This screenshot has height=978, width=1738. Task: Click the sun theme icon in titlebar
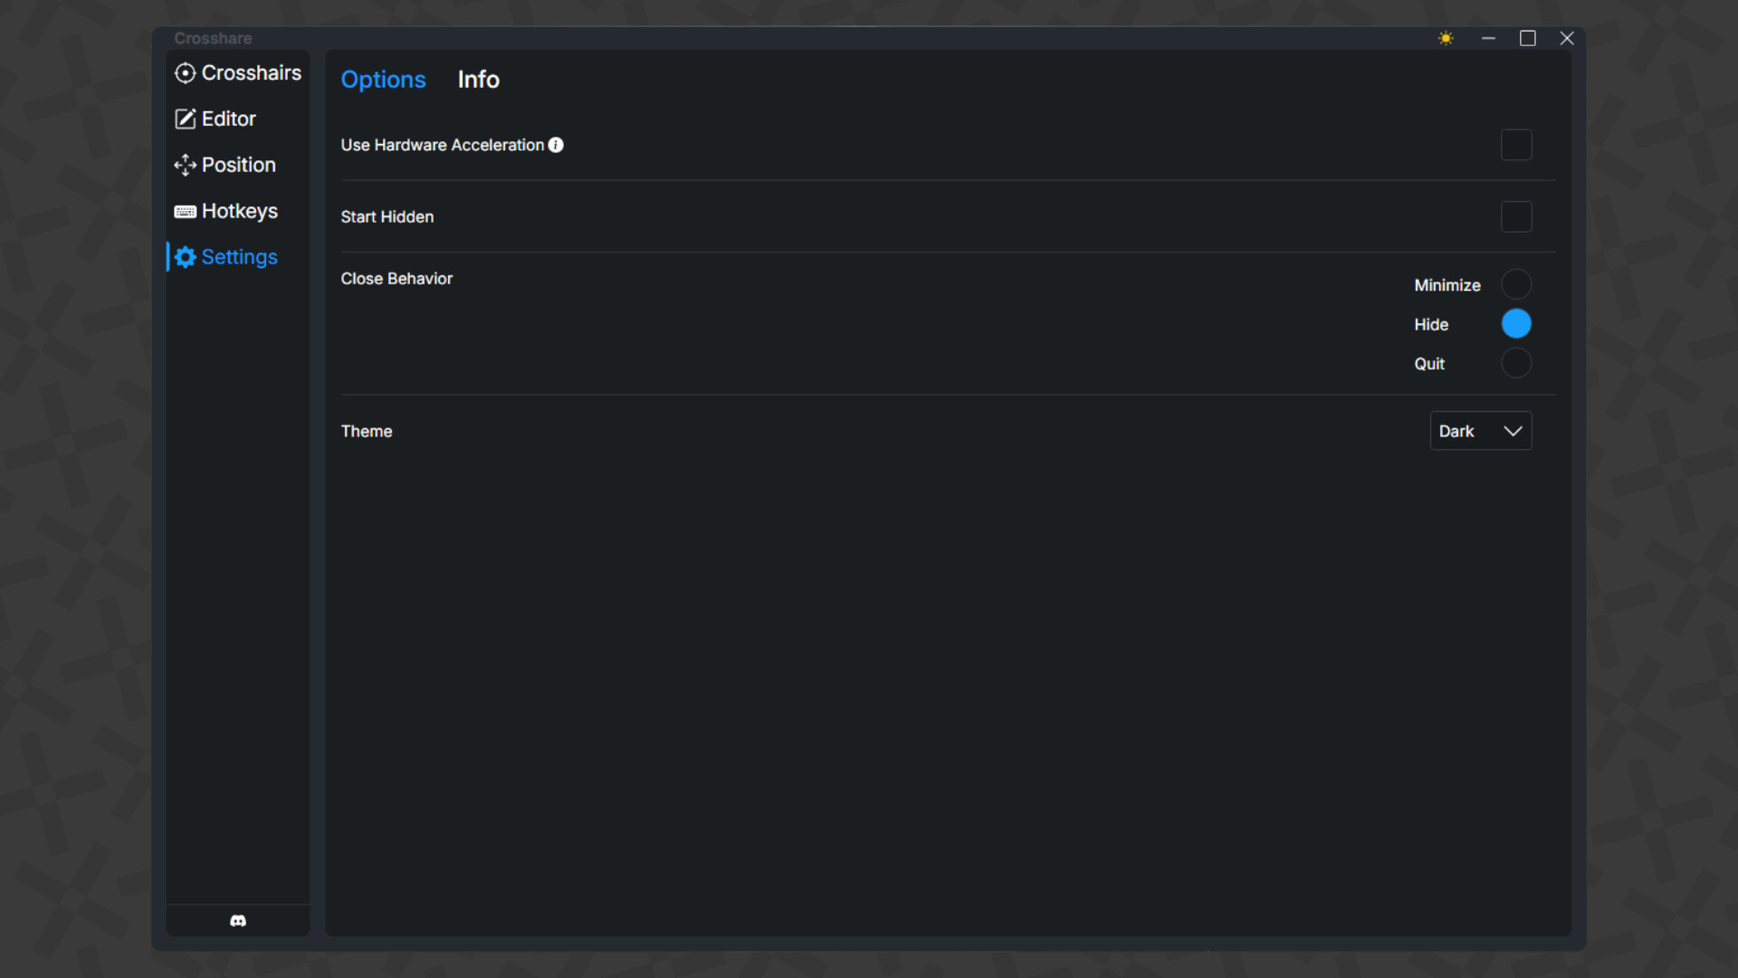click(x=1445, y=38)
